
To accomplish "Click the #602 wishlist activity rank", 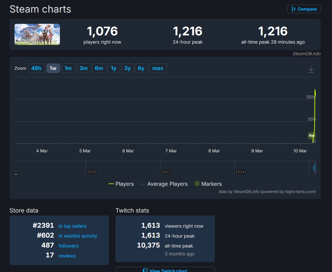I will pos(45,235).
